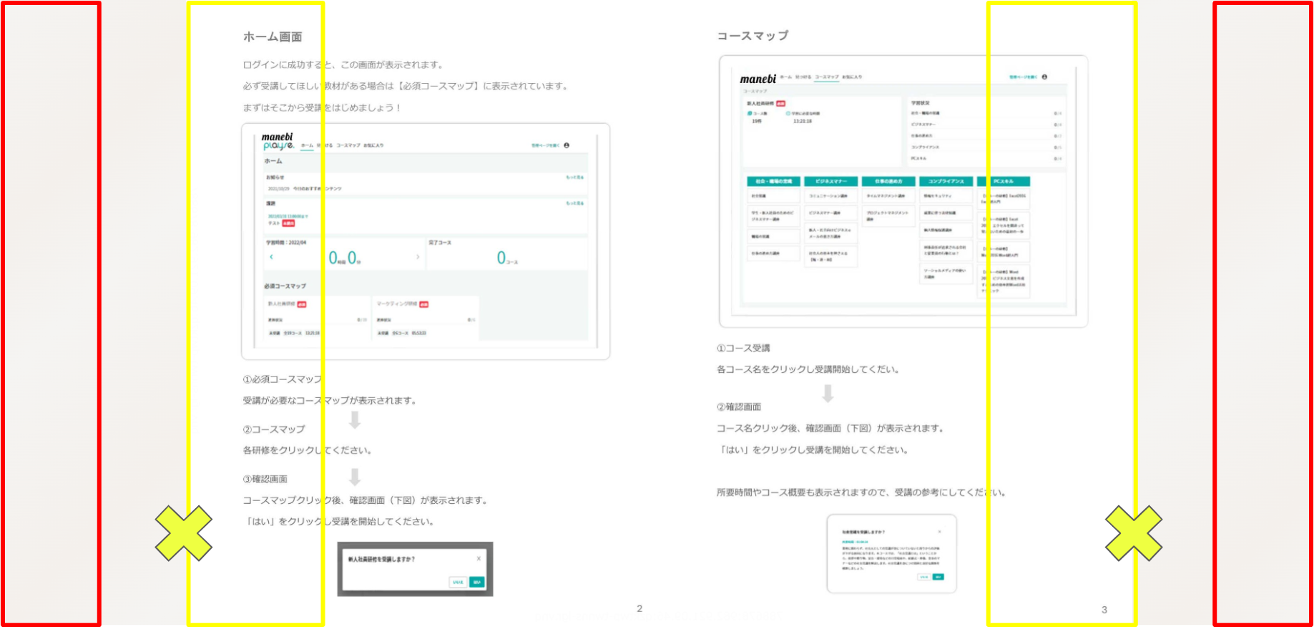Click the 仕事の進め方 category header

click(x=888, y=181)
